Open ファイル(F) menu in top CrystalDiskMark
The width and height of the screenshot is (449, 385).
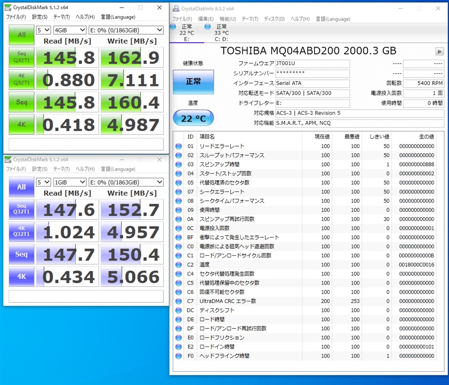pyautogui.click(x=16, y=17)
